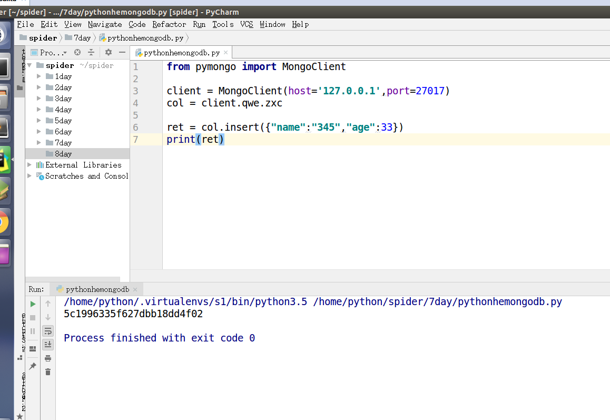Viewport: 610px width, 420px height.
Task: Expand the 5day folder
Action: tap(39, 120)
